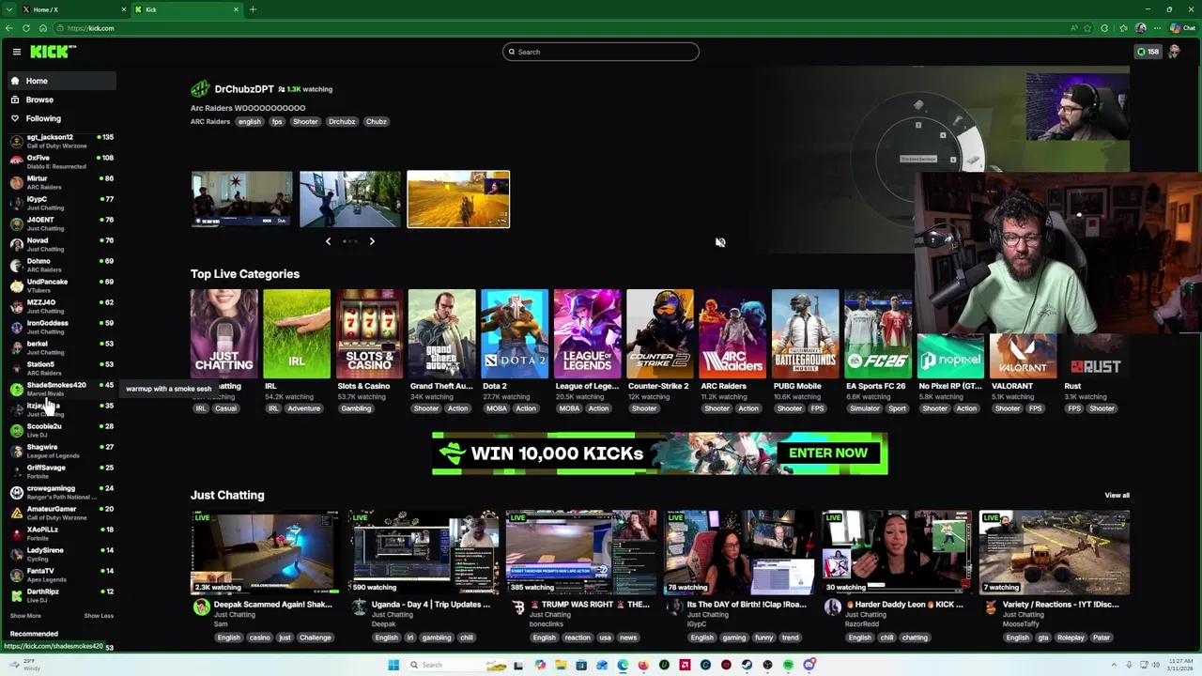Unmute the featured stream preview

[720, 242]
